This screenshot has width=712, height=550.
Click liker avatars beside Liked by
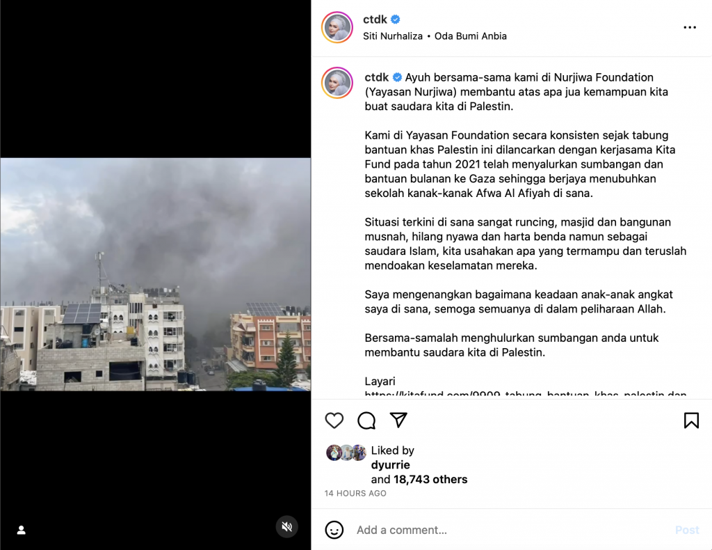tap(346, 453)
